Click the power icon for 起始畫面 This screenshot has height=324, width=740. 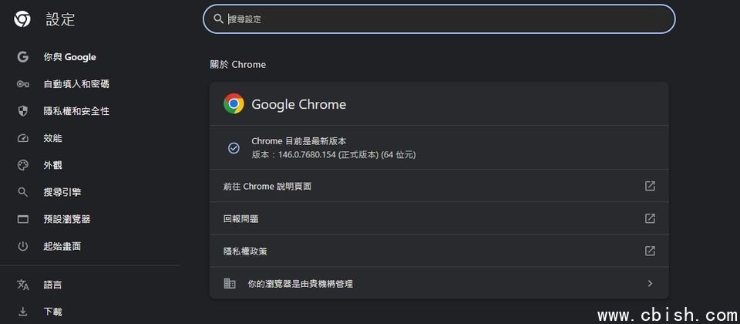23,246
